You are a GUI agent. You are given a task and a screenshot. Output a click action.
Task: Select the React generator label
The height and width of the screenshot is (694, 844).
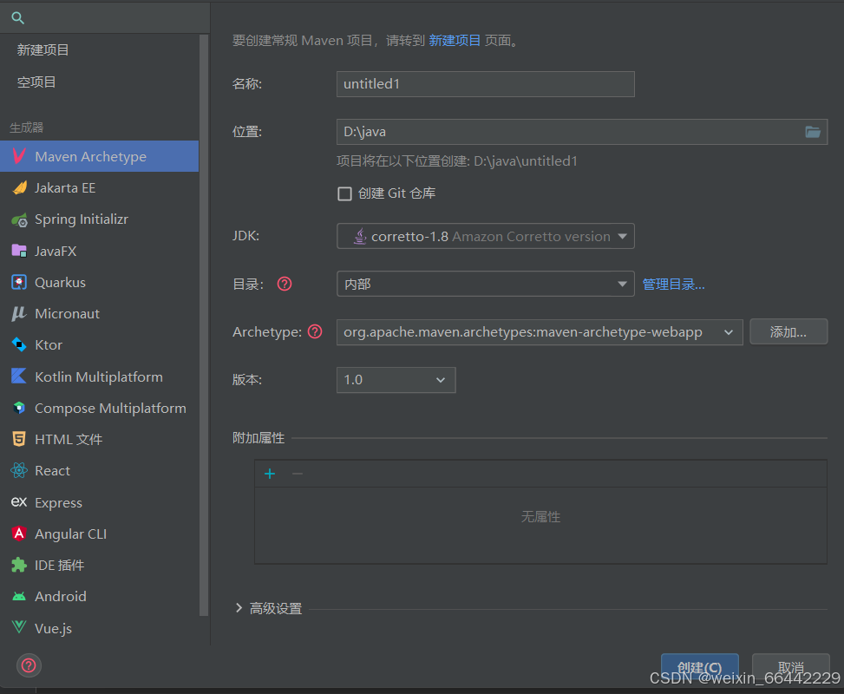click(52, 470)
